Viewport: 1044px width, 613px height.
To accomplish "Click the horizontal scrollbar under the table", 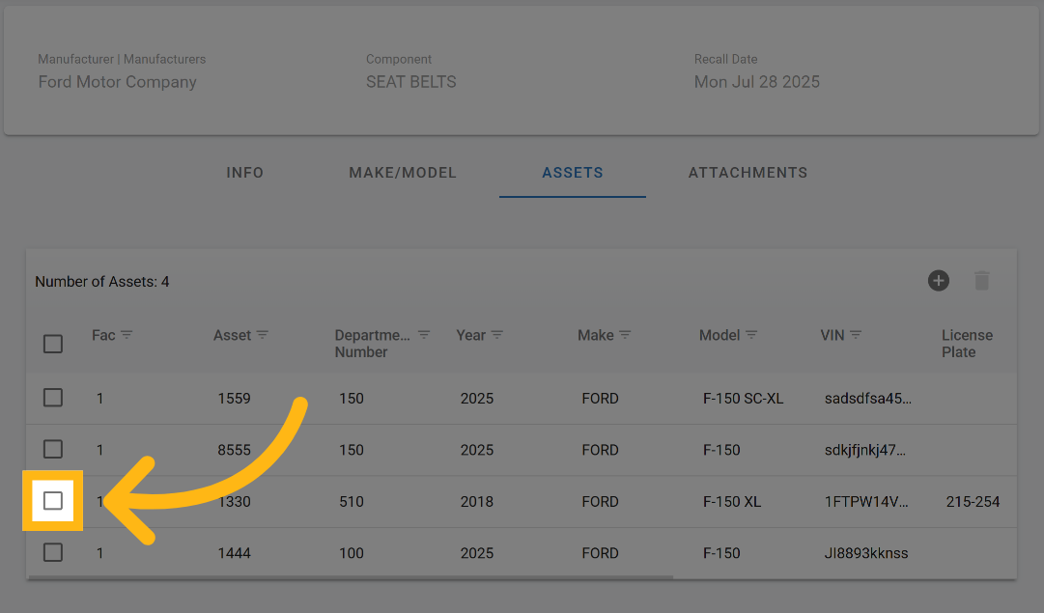I will pos(350,577).
